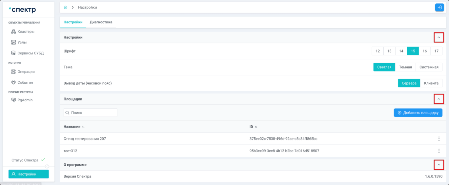Click ID 95b3ce99-3ec8-4b12-b2bc-7d016d518507

pyautogui.click(x=284, y=151)
